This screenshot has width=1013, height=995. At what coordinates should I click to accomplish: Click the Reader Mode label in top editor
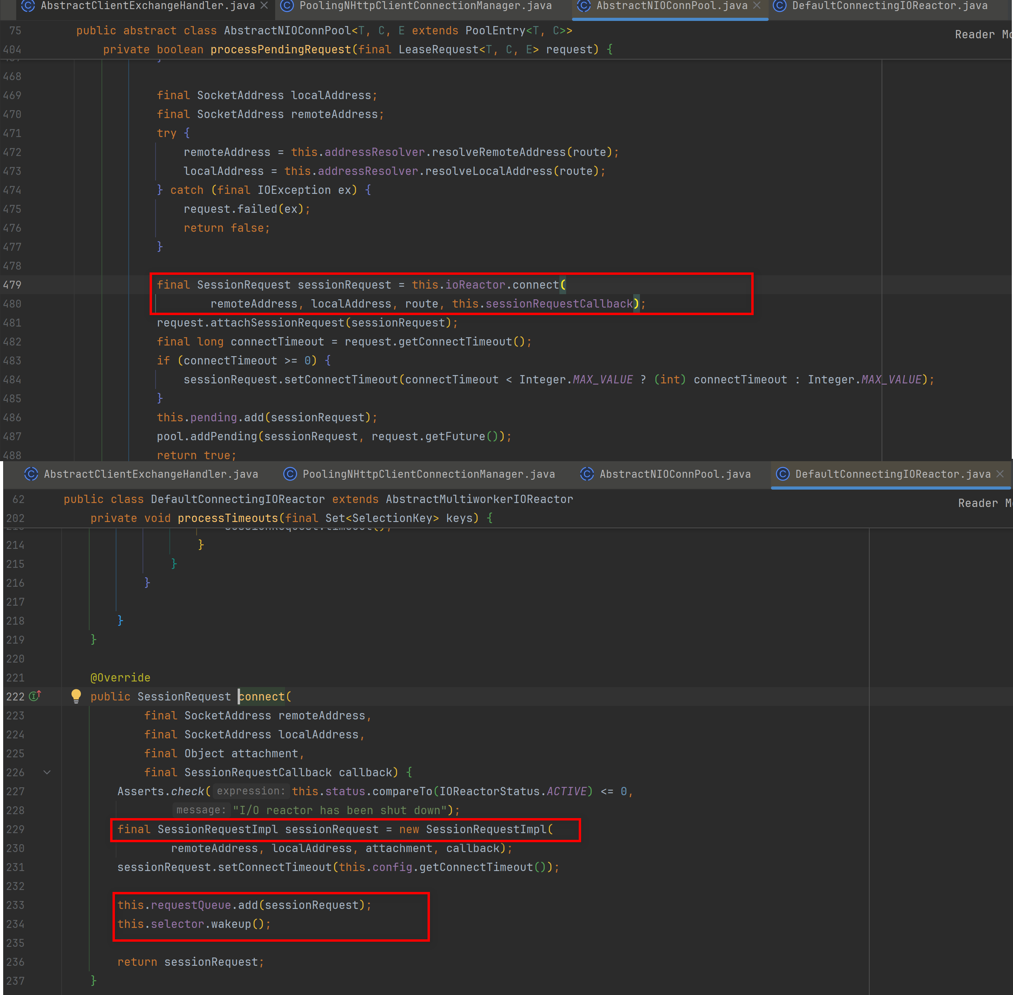(x=983, y=34)
